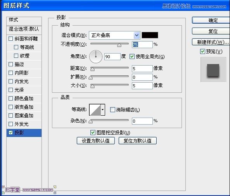
Task: Tick the 渐变叠加 checkbox
Action: click(11, 107)
